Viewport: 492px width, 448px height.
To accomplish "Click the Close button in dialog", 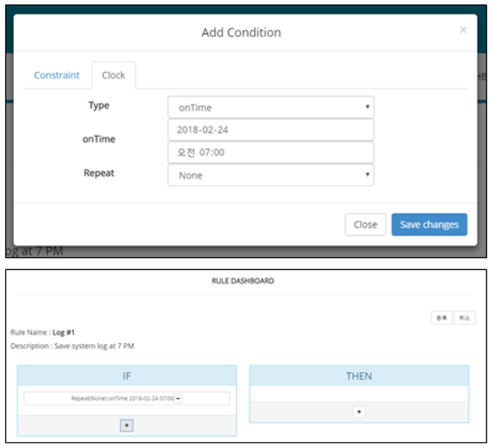I will [x=366, y=224].
